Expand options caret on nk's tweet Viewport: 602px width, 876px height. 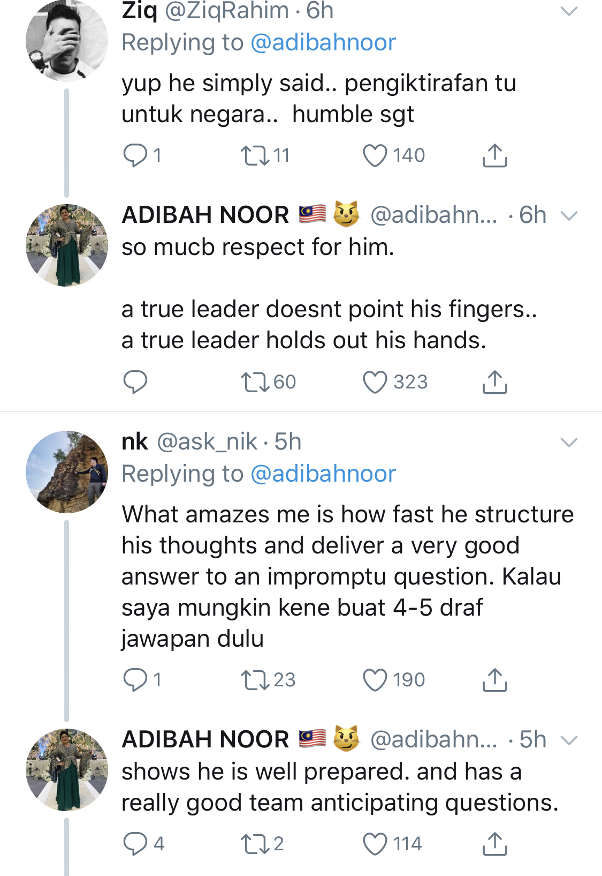(x=568, y=442)
